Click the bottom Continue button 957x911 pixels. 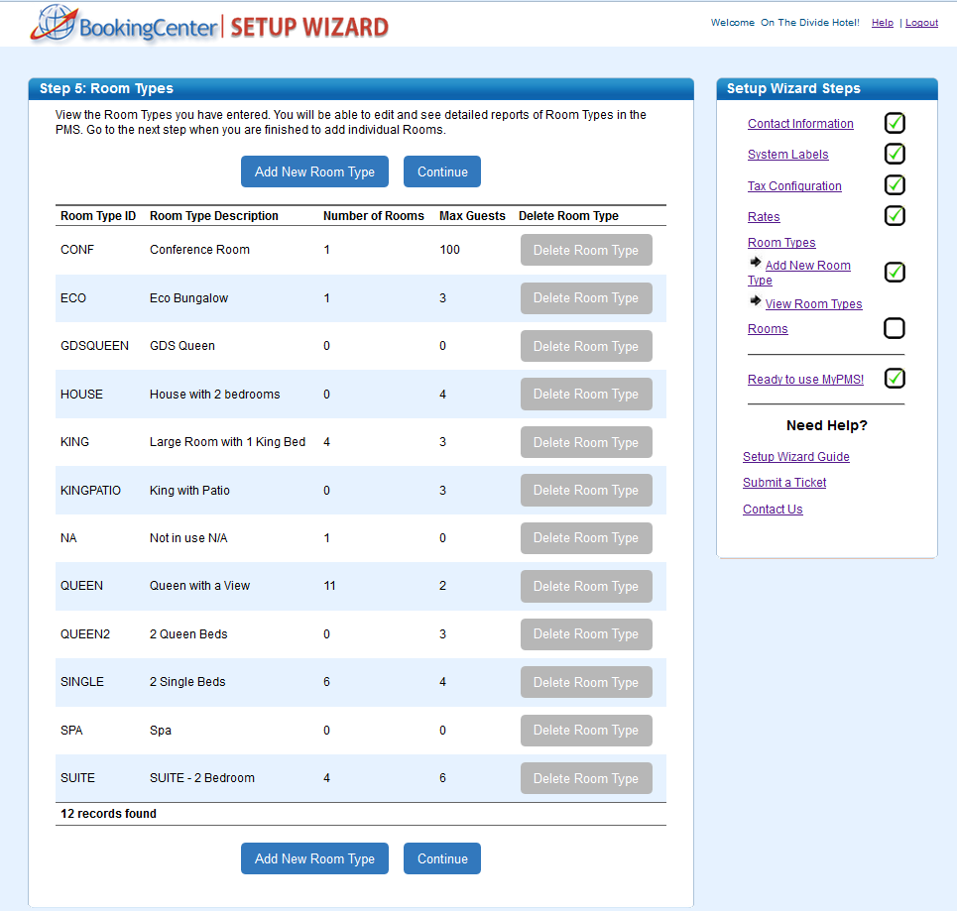(442, 858)
